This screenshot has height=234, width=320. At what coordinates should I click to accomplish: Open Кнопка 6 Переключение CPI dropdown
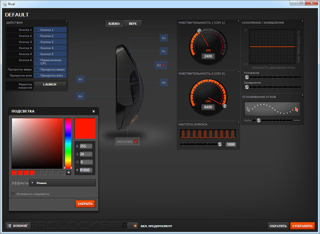click(x=50, y=61)
